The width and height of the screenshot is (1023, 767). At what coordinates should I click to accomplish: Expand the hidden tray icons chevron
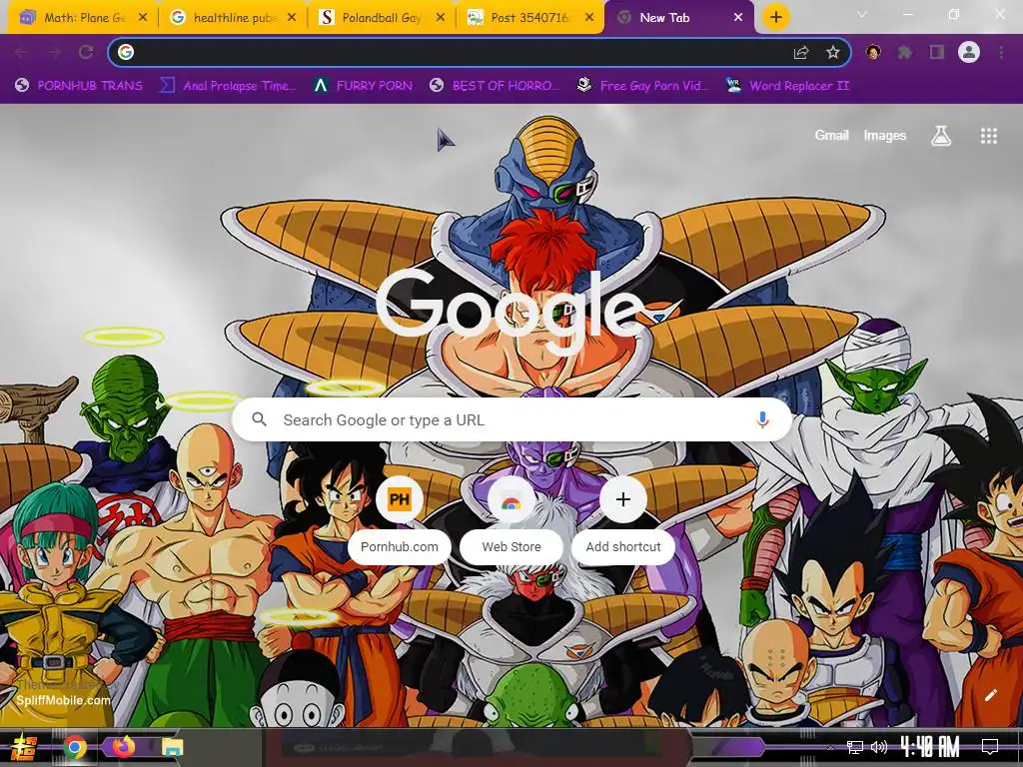coord(830,747)
